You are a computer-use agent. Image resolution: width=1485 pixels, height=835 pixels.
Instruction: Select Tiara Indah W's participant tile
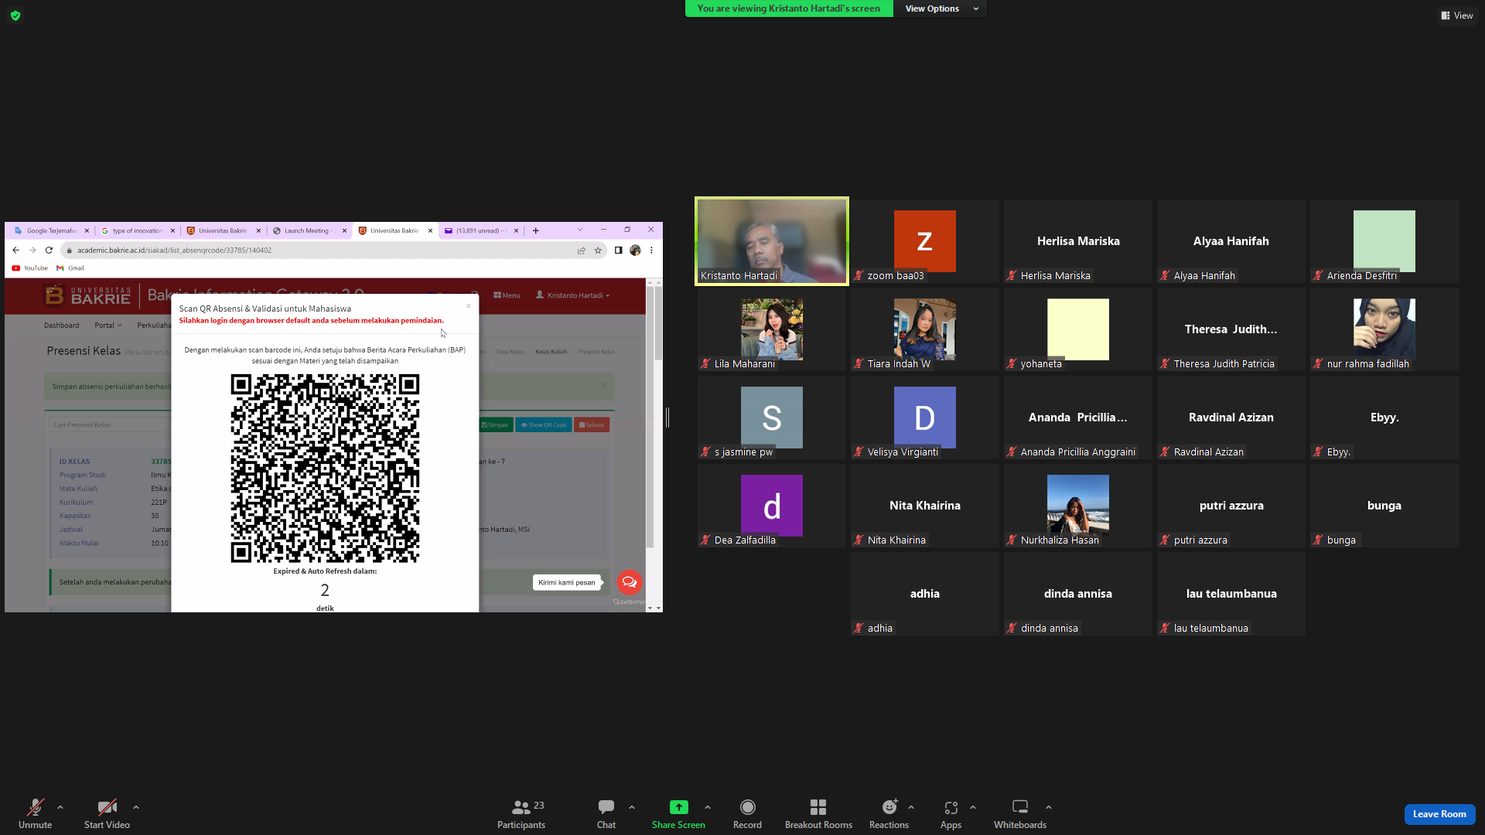coord(925,329)
